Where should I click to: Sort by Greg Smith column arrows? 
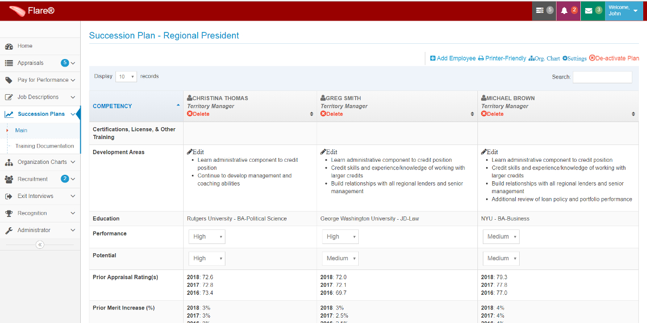point(473,114)
